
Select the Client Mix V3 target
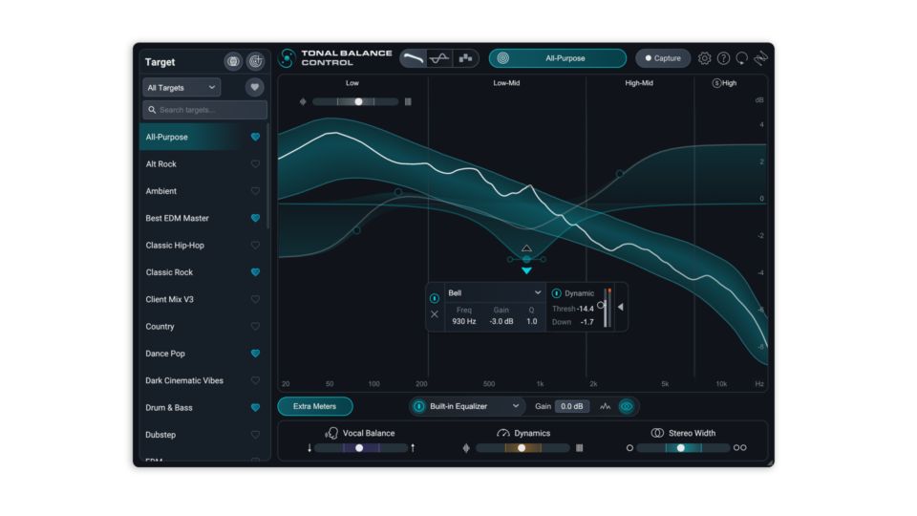(203, 299)
